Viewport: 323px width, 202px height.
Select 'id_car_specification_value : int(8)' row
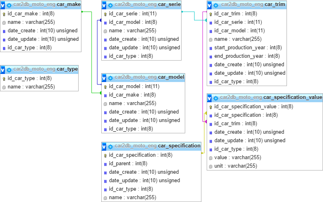pyautogui.click(x=265, y=107)
